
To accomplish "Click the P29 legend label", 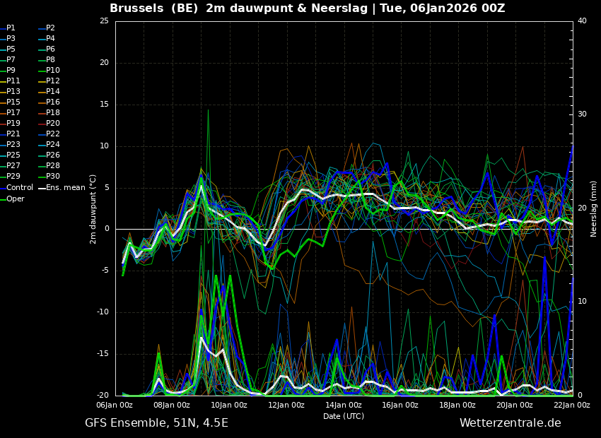I will pos(13,176).
